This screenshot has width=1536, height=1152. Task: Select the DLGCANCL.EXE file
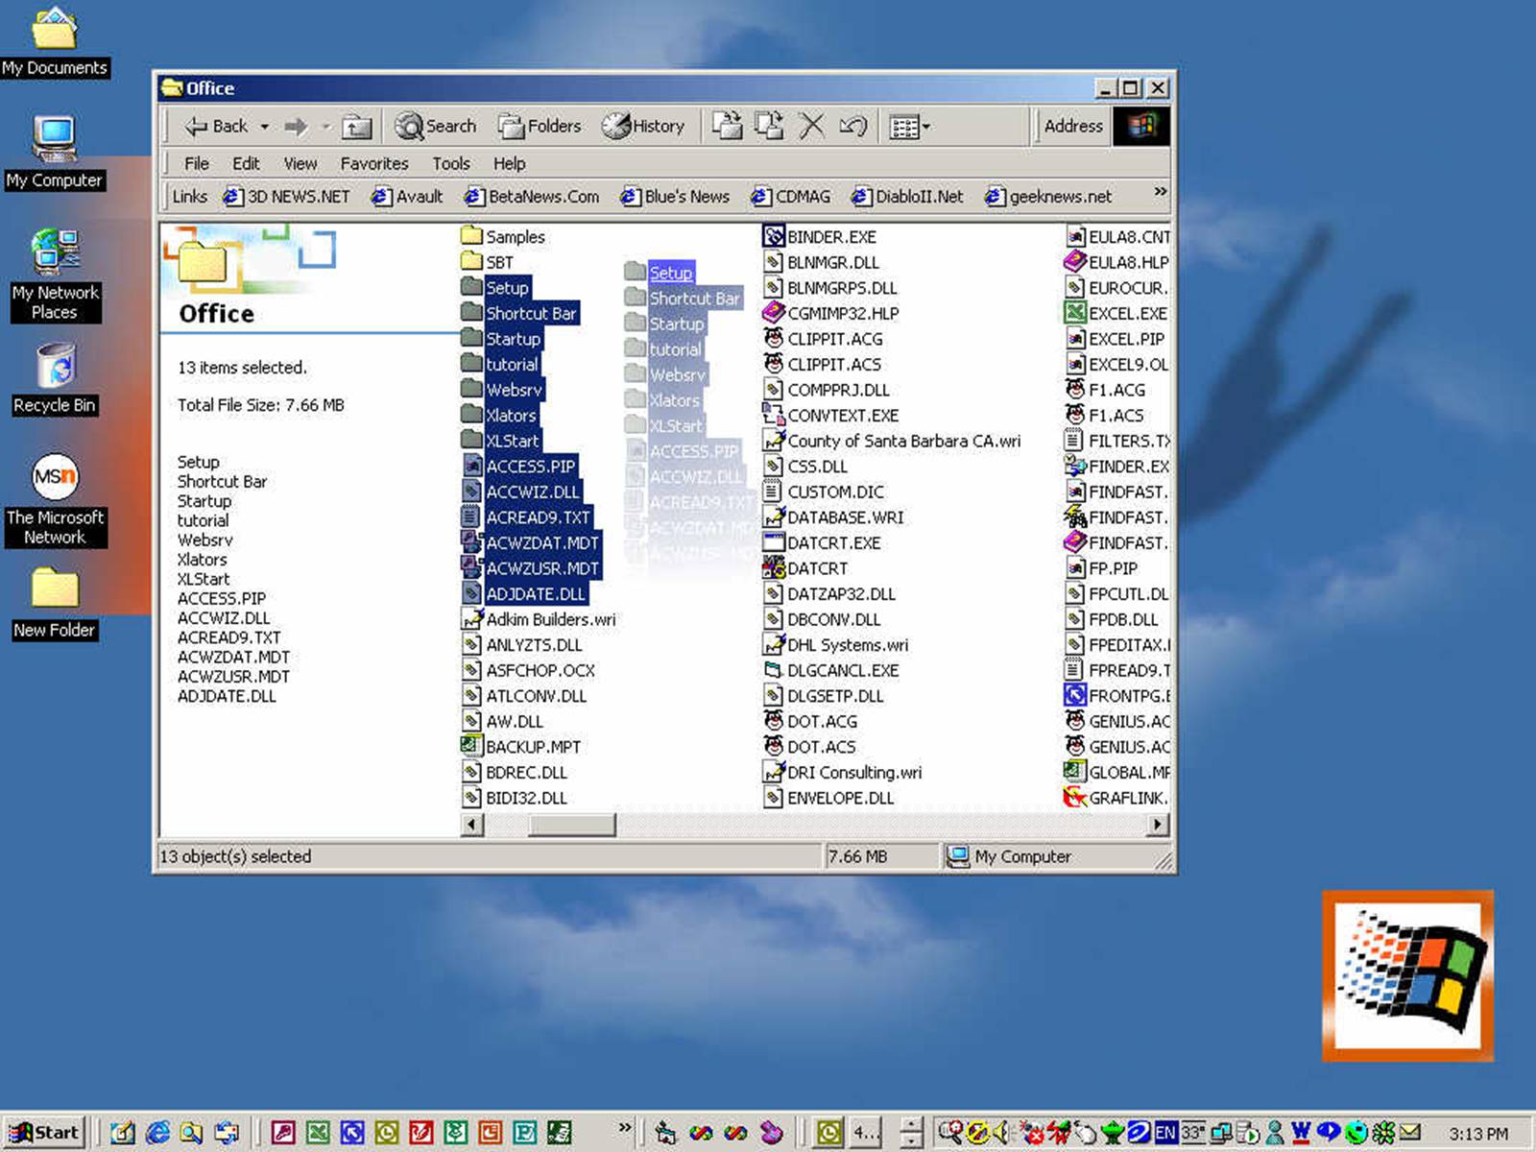tap(831, 670)
